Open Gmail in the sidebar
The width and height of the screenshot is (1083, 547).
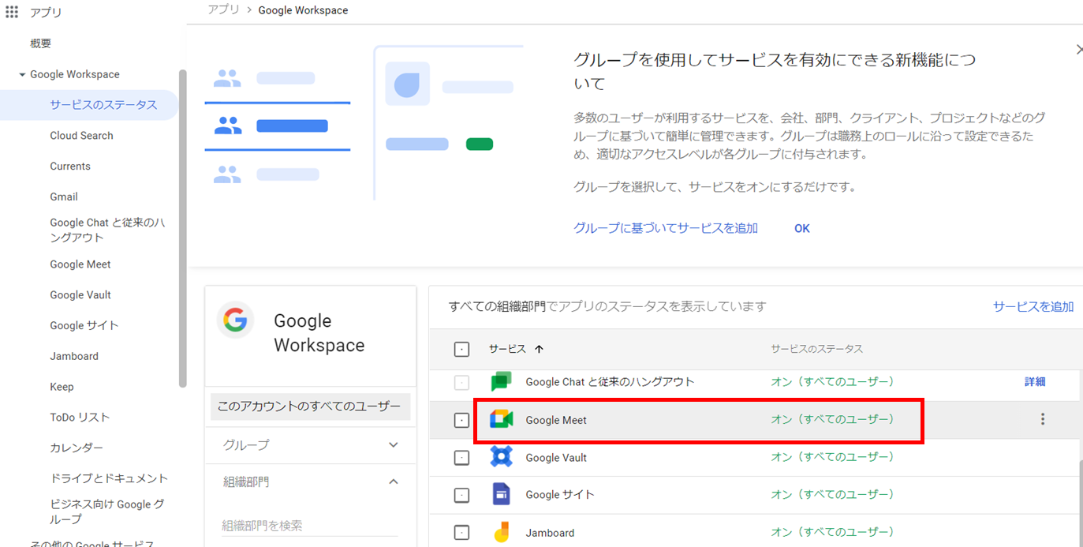64,197
